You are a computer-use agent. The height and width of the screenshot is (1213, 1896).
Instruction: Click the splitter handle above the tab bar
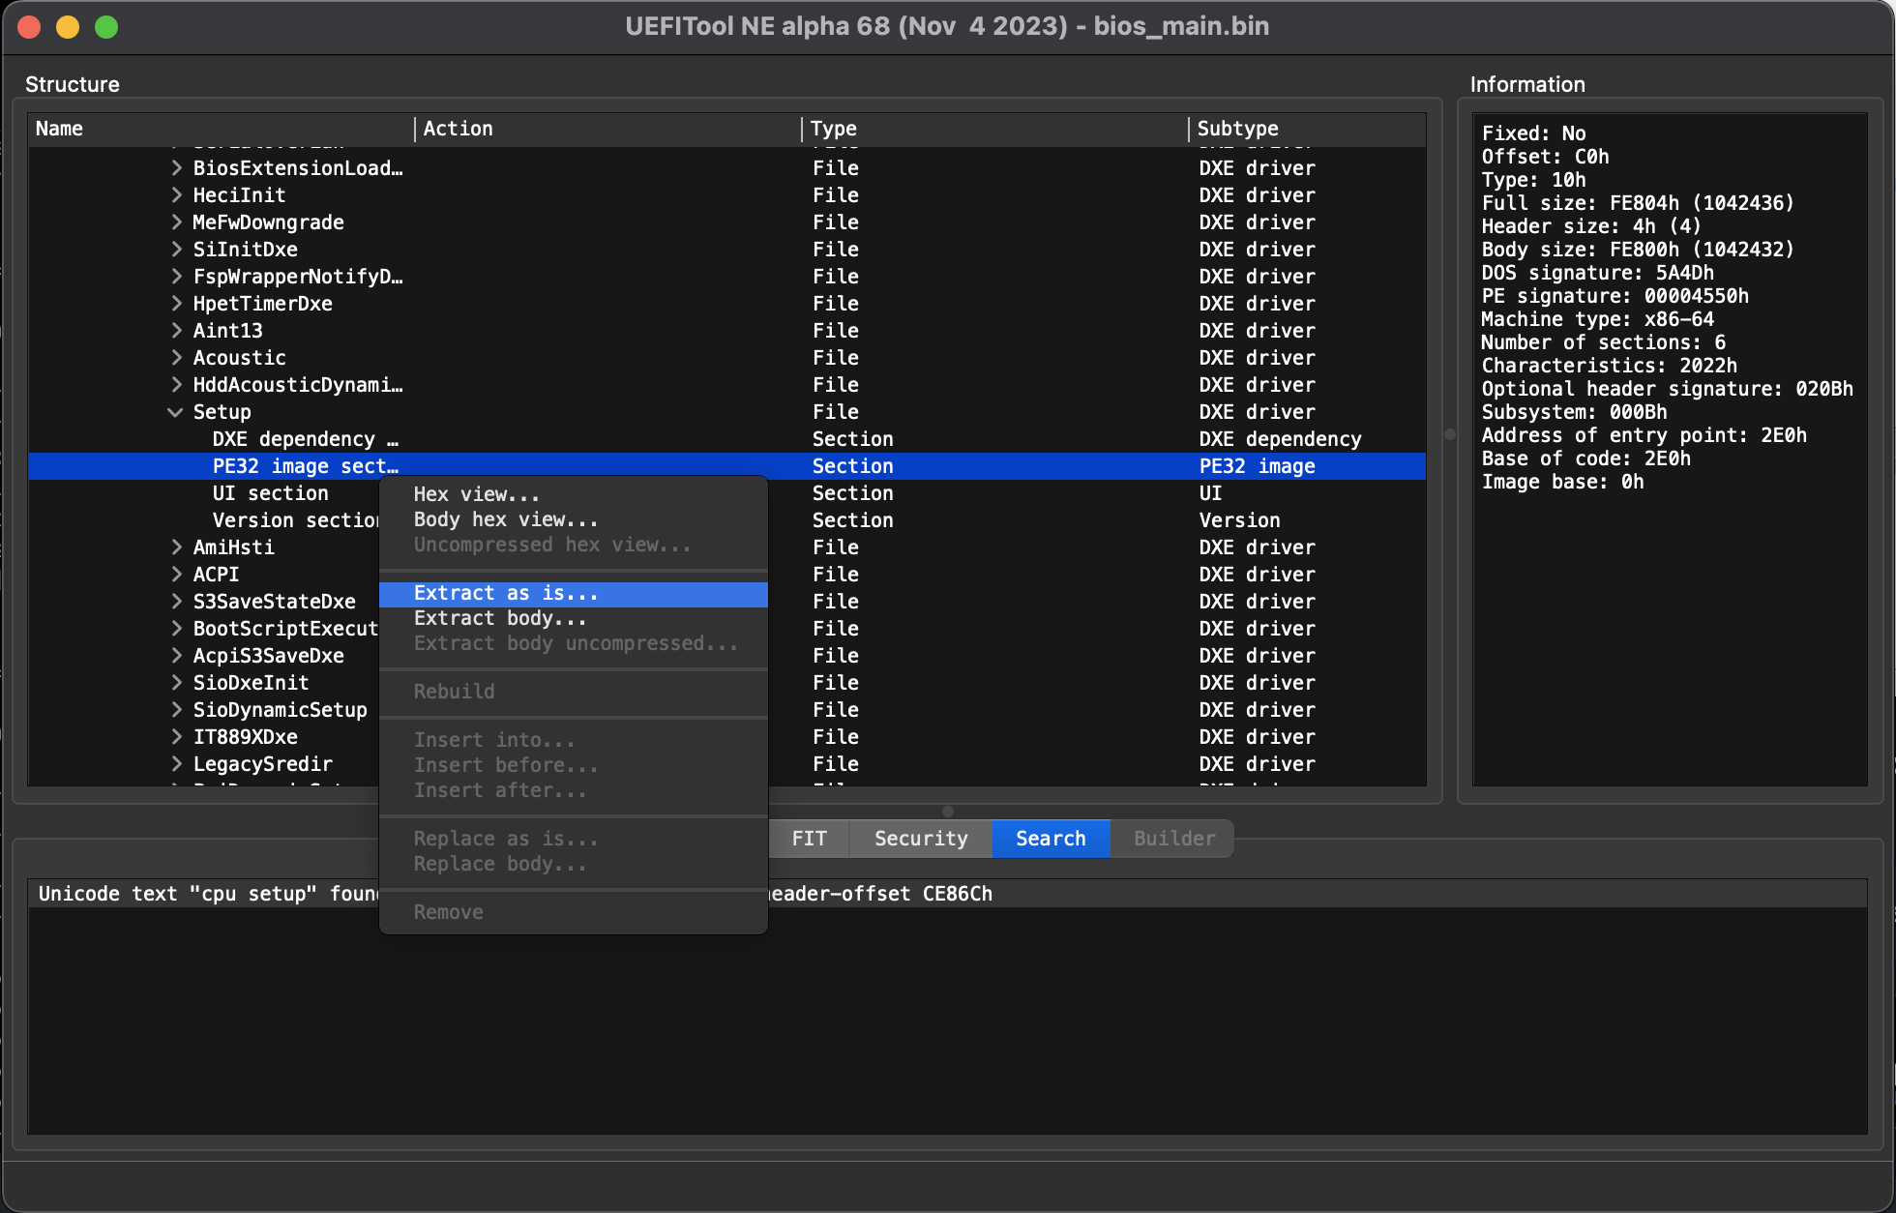point(948,811)
